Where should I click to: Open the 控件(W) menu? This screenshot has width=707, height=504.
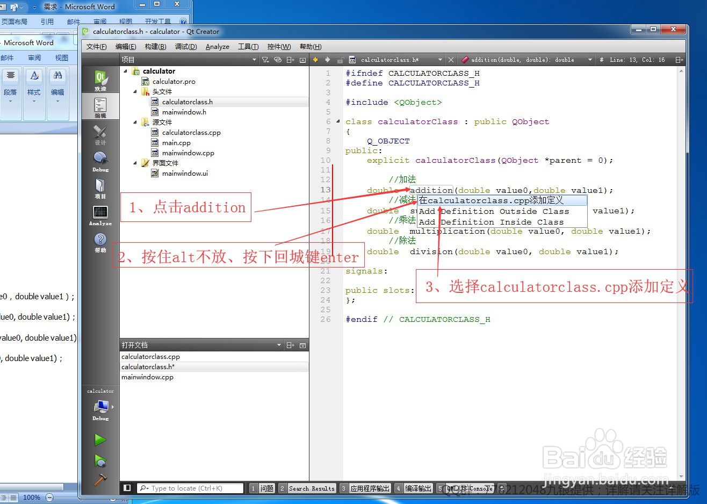[279, 47]
